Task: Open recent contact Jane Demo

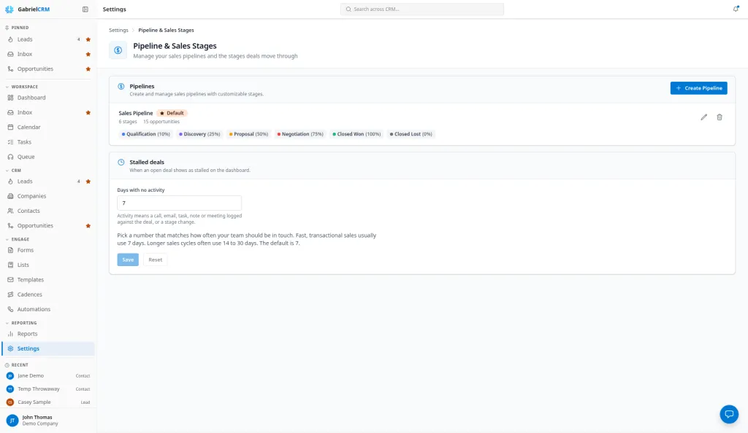Action: (47, 376)
